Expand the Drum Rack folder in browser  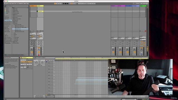(x=13, y=12)
